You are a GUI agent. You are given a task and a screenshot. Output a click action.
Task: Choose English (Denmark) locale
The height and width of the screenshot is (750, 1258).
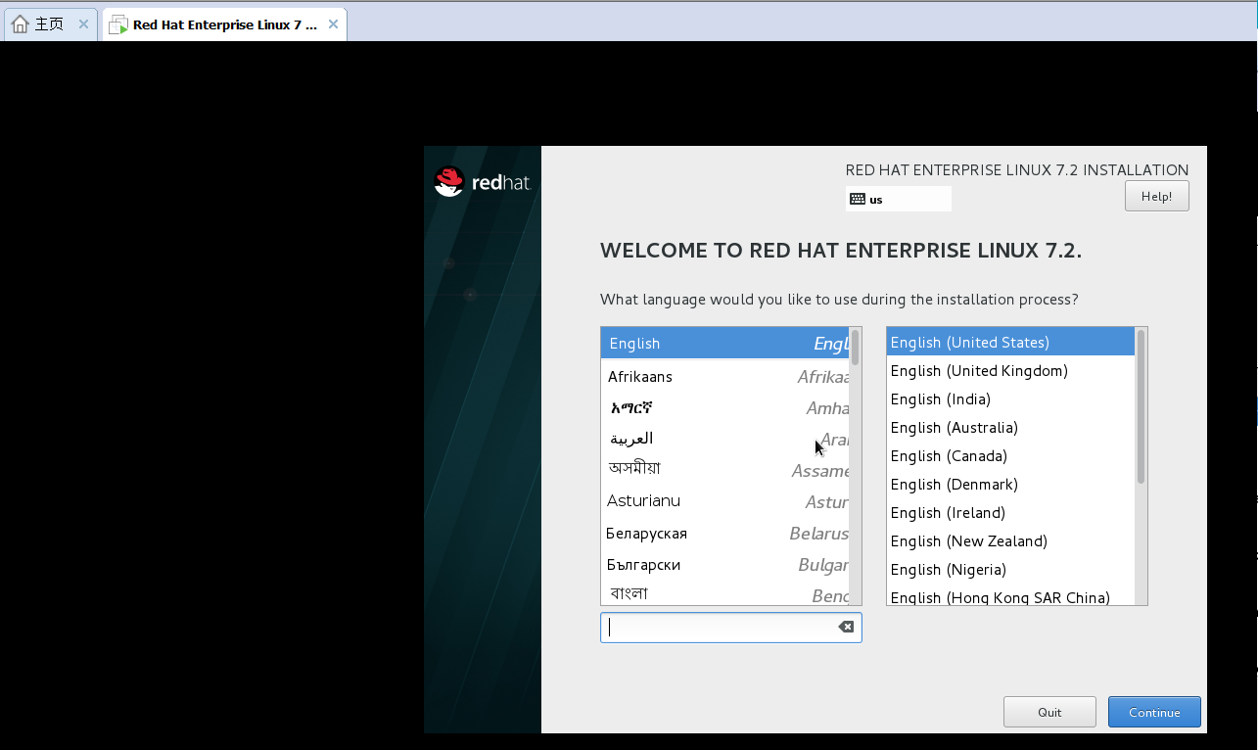(1010, 484)
